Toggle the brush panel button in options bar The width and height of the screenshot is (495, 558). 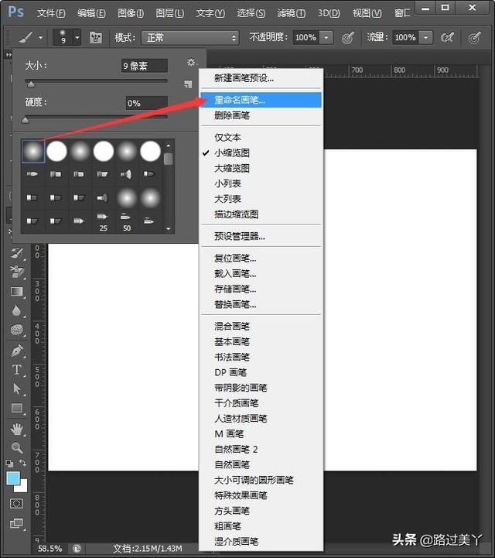coord(96,37)
